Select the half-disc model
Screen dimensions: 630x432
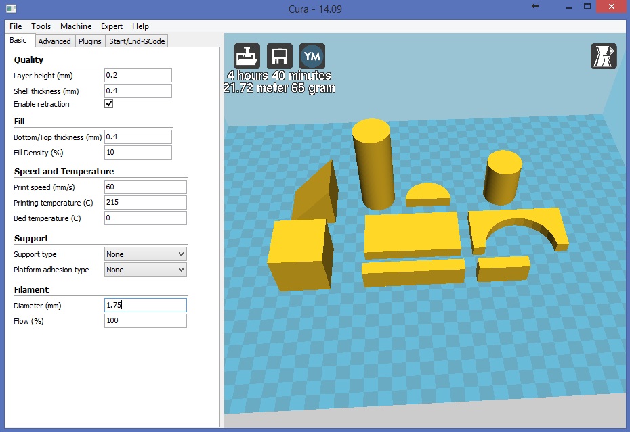coord(428,195)
